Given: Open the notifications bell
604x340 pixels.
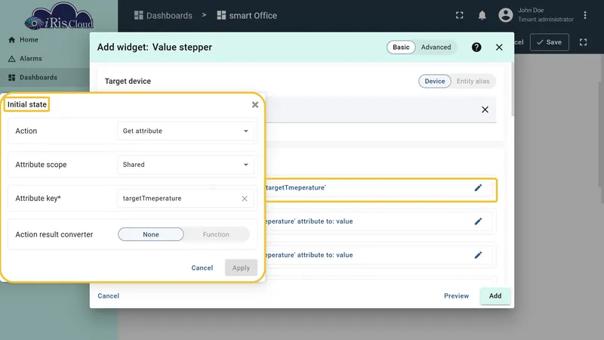Looking at the screenshot, I should click(x=482, y=15).
